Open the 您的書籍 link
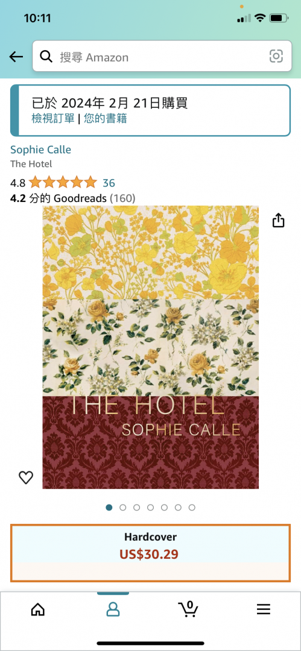 click(105, 119)
